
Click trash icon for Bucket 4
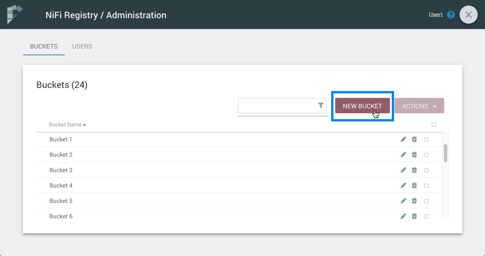click(414, 186)
